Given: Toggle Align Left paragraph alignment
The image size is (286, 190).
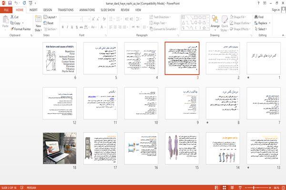Looking at the screenshot, I should click(x=111, y=27).
